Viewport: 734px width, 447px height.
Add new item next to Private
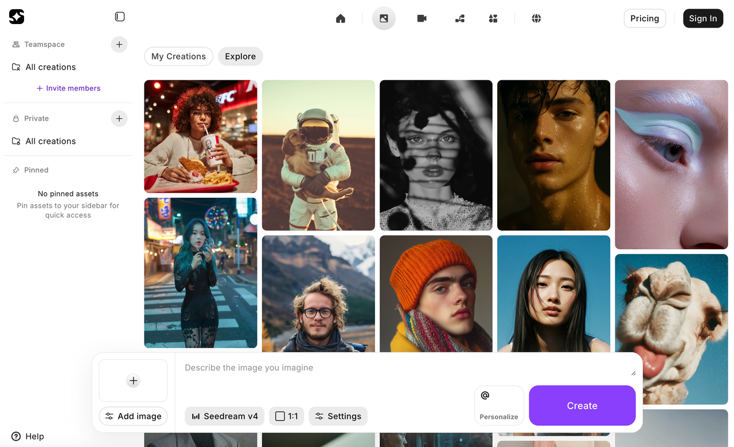pos(119,119)
